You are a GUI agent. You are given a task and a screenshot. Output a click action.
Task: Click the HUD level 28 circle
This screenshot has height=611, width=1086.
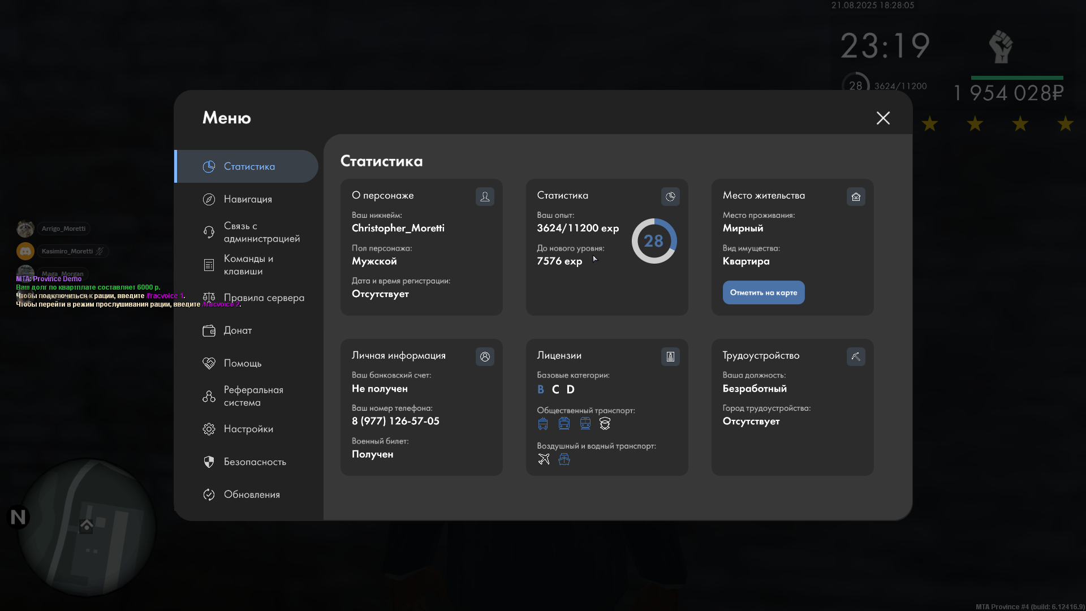click(856, 85)
